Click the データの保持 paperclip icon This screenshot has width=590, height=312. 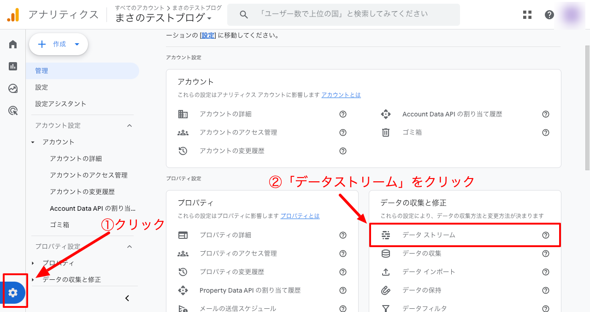point(386,290)
